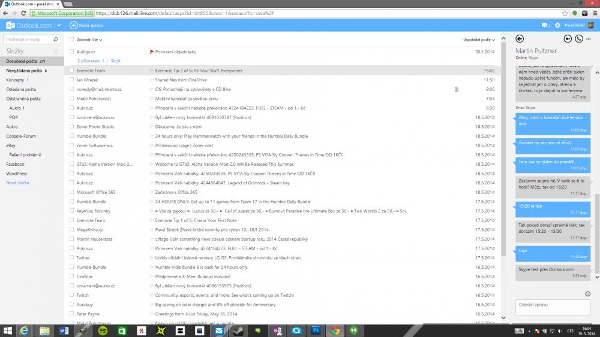Open Steam from the taskbar
The height and width of the screenshot is (337, 600).
(238, 330)
